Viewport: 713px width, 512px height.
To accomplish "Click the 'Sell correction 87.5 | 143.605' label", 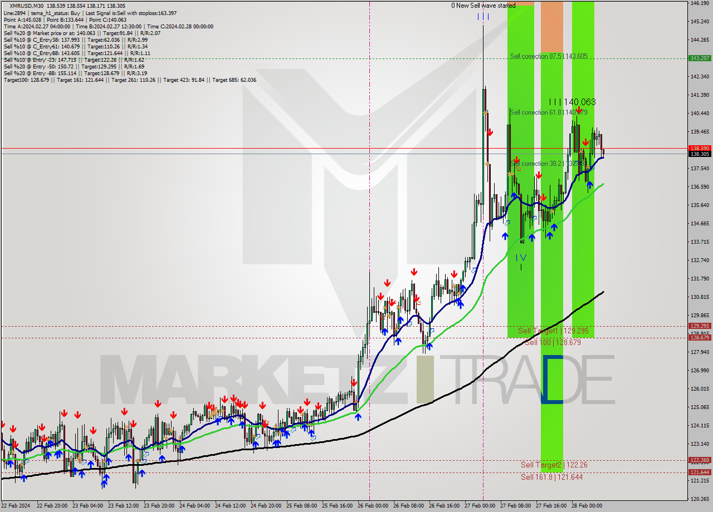I will click(548, 56).
